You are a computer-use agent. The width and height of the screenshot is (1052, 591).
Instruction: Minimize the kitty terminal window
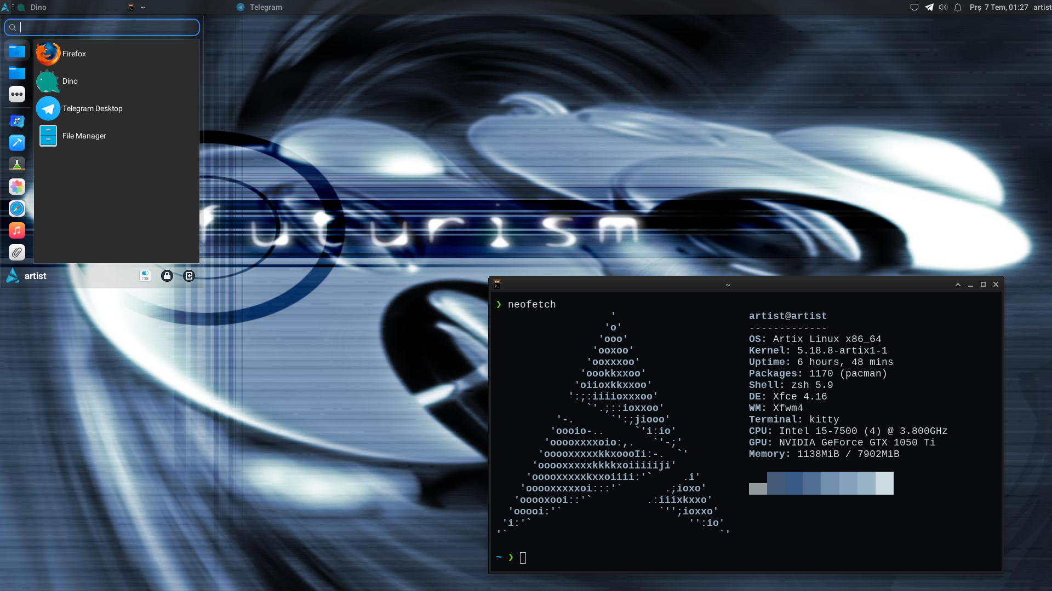tap(970, 285)
